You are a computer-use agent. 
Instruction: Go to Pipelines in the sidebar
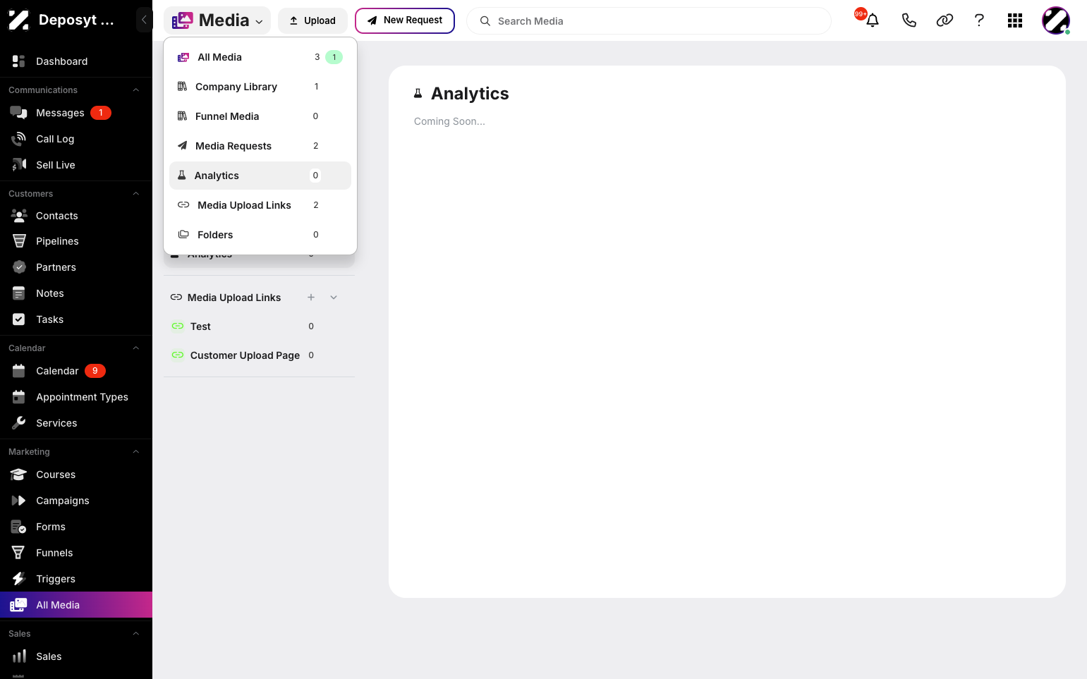coord(76,241)
